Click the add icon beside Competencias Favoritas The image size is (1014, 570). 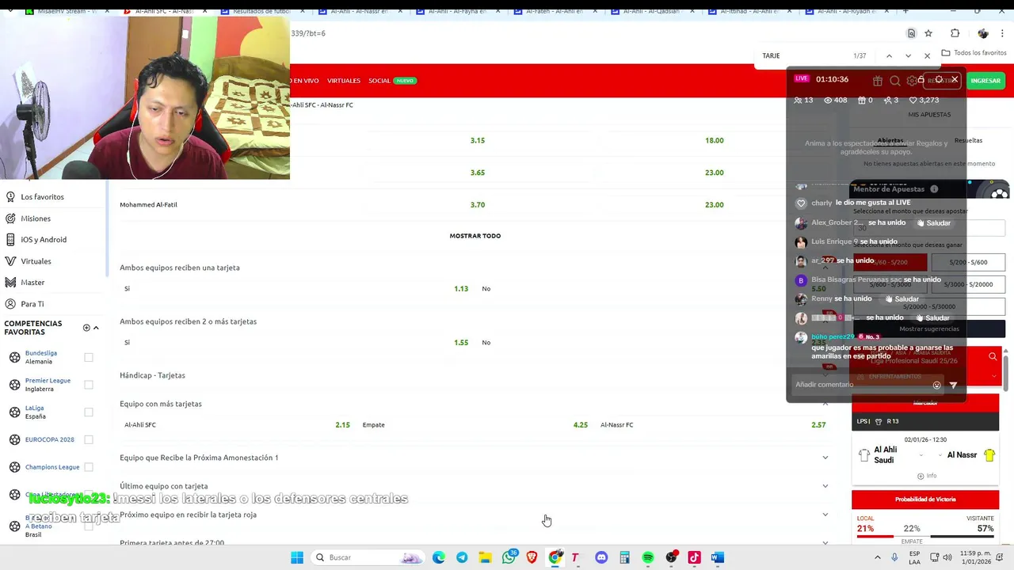(x=86, y=328)
